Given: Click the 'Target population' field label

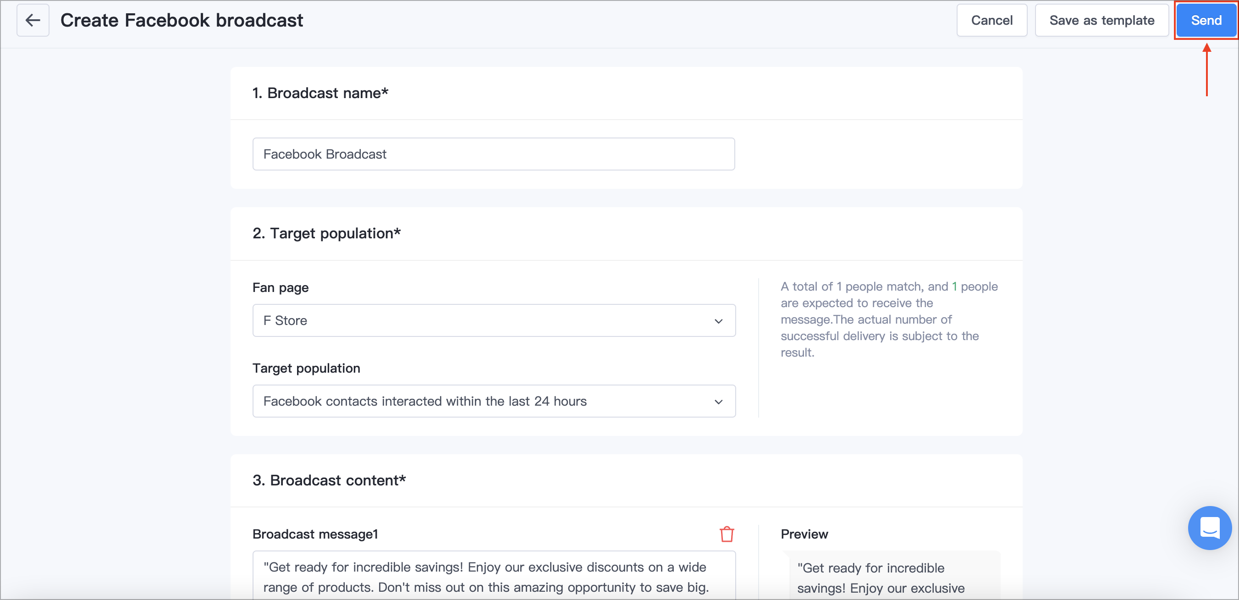Looking at the screenshot, I should click(306, 368).
